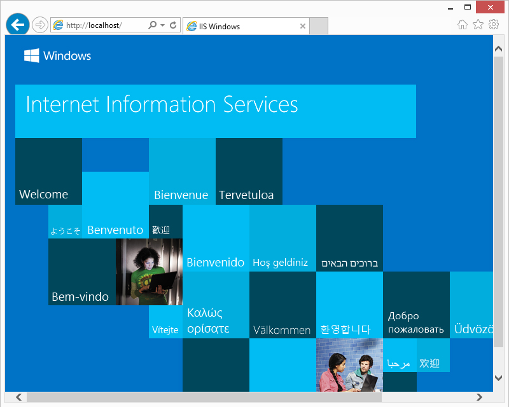
Task: Click the horizontal scrollbar thumb
Action: [x=204, y=397]
